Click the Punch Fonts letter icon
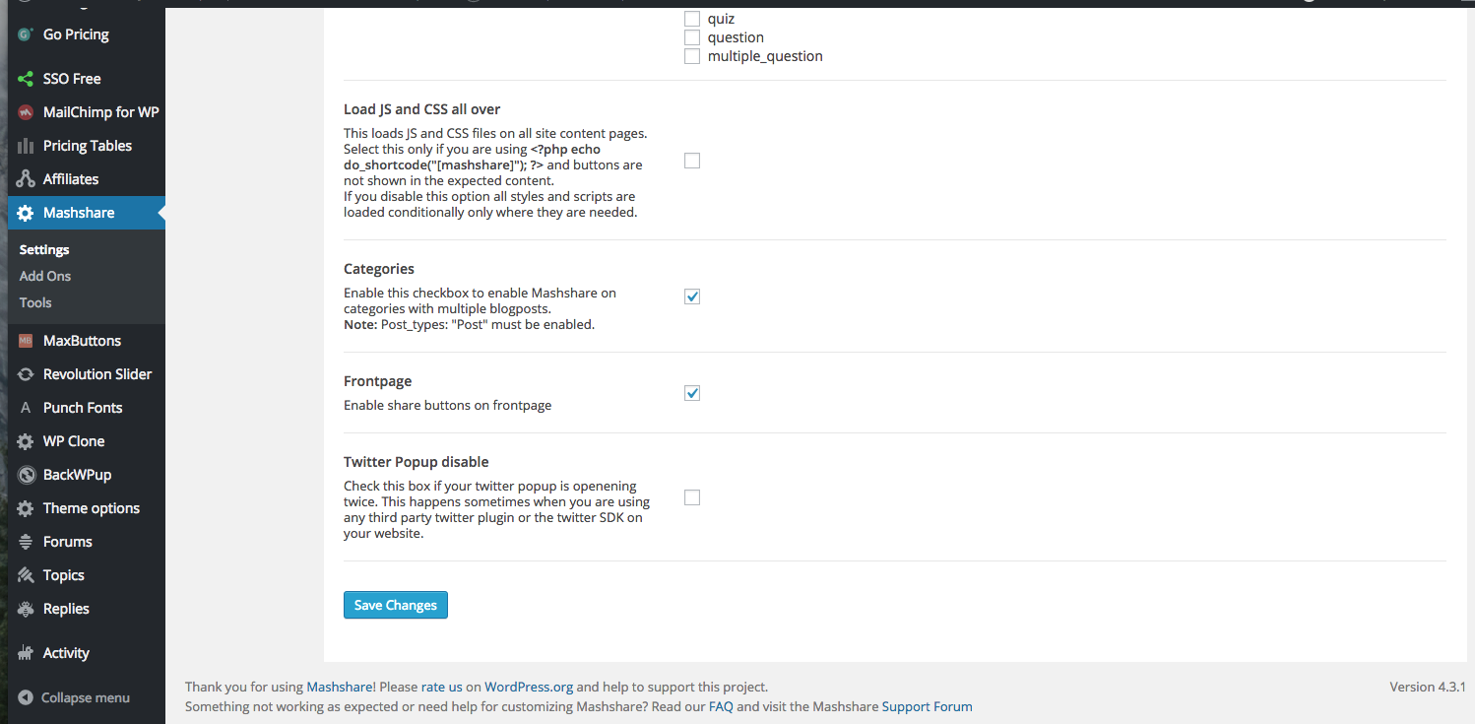The image size is (1475, 724). click(26, 408)
